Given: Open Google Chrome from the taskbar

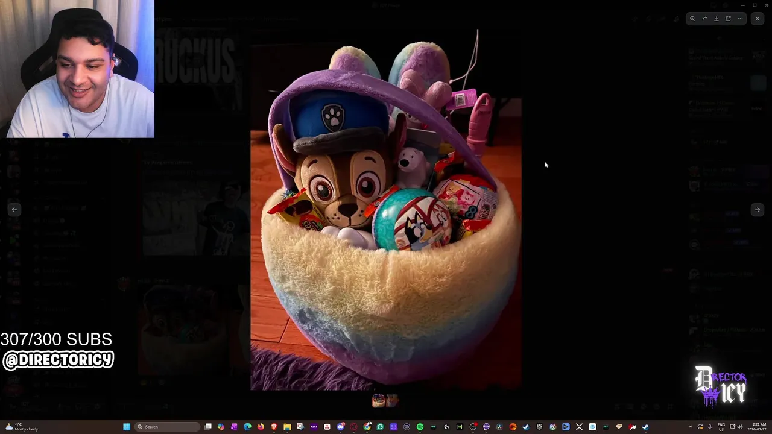Looking at the screenshot, I should (367, 427).
